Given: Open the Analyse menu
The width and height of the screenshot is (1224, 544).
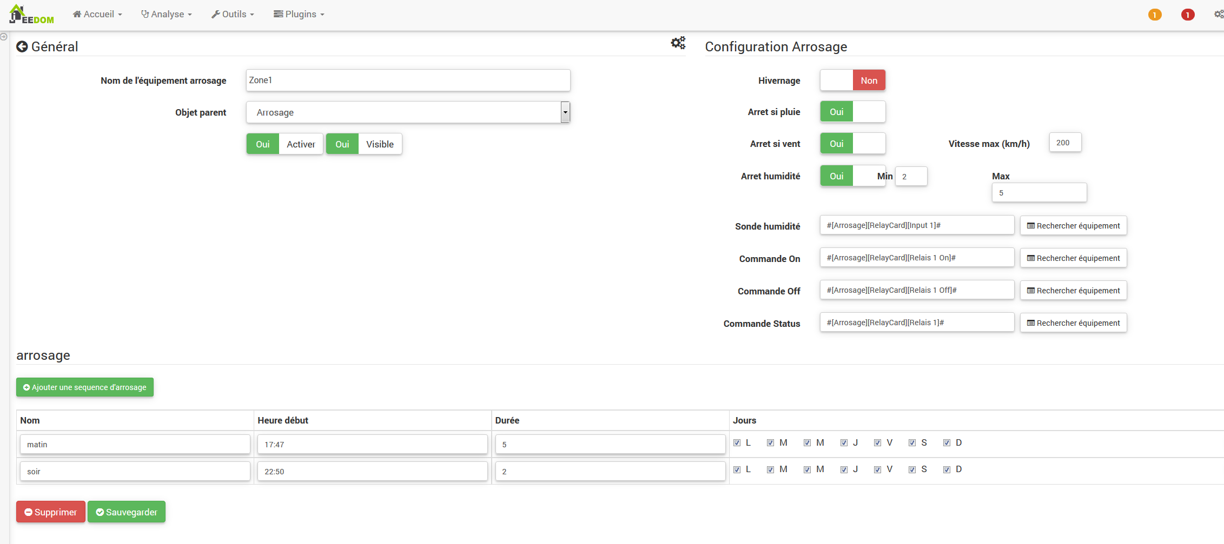Looking at the screenshot, I should pyautogui.click(x=167, y=15).
